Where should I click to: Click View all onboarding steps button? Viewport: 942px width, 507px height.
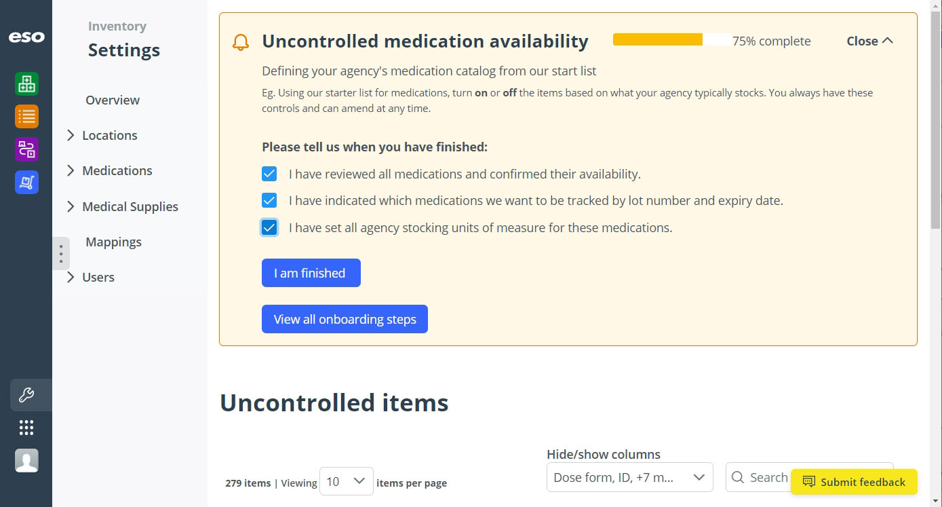(345, 319)
